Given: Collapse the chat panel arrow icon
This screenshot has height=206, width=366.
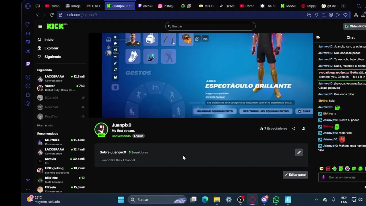Looking at the screenshot, I should click(x=318, y=37).
